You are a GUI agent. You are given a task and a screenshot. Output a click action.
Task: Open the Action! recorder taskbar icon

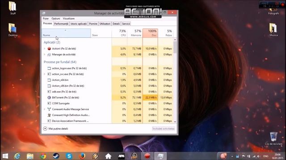pyautogui.click(x=147, y=156)
